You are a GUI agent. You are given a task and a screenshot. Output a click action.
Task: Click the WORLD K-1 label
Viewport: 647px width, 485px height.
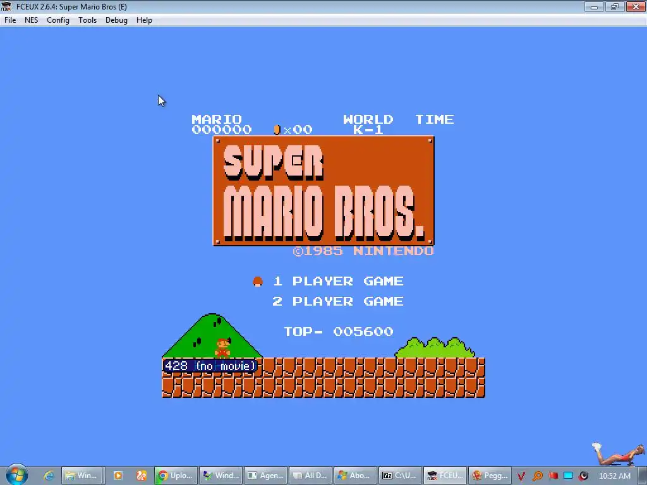[x=368, y=124]
